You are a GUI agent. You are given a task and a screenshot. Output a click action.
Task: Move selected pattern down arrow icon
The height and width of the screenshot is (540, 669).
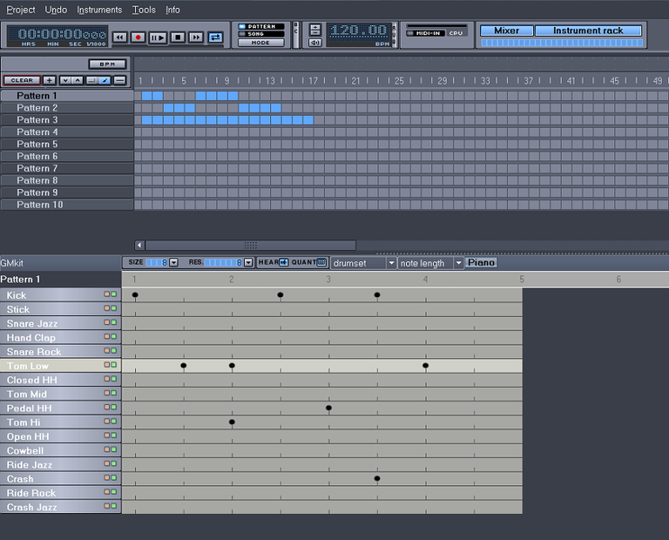coord(65,80)
